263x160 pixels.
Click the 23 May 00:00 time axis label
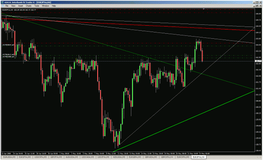[x=204, y=153]
